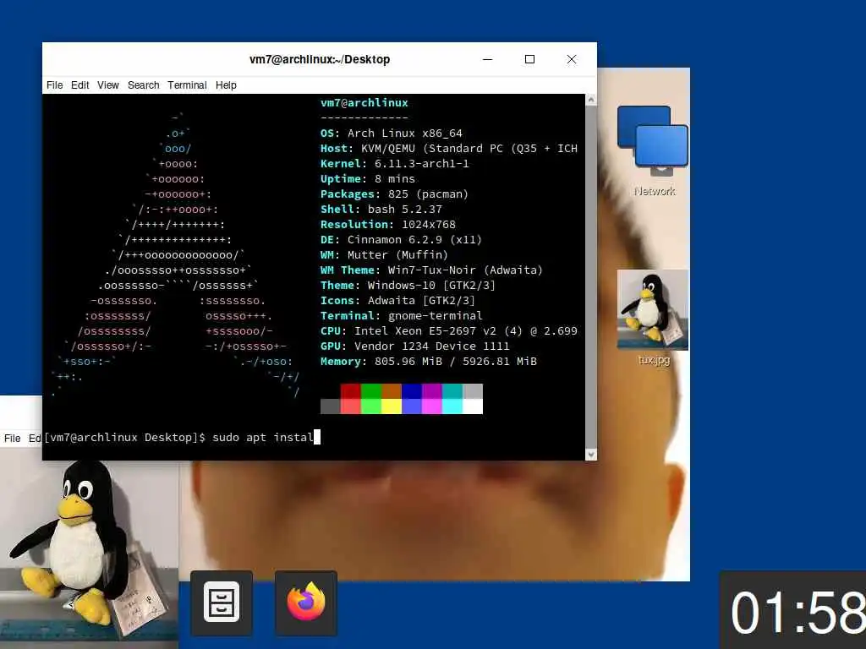Click the terminal title vm7@archlinux:~/Desktop
The image size is (866, 649).
[x=319, y=59]
